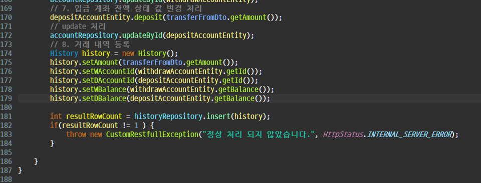
Task: Click getId on line 176
Action: (x=236, y=71)
